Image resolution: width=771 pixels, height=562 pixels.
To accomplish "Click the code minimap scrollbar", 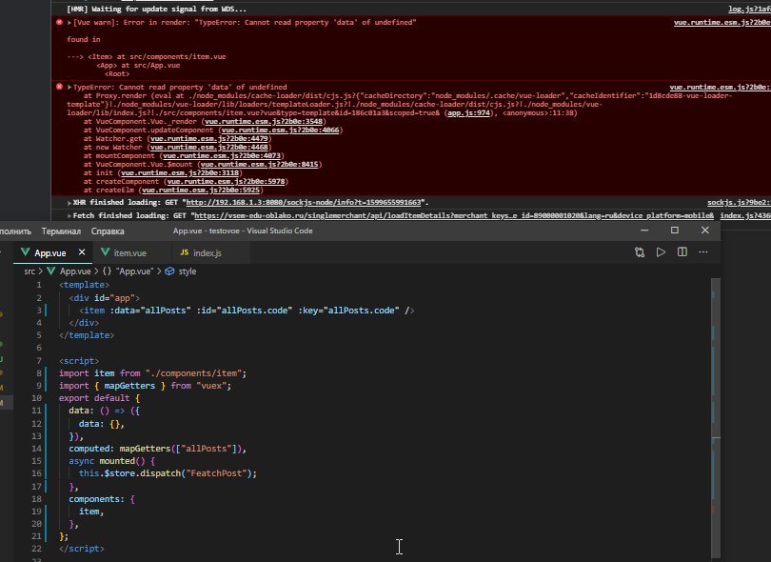I will (x=716, y=418).
